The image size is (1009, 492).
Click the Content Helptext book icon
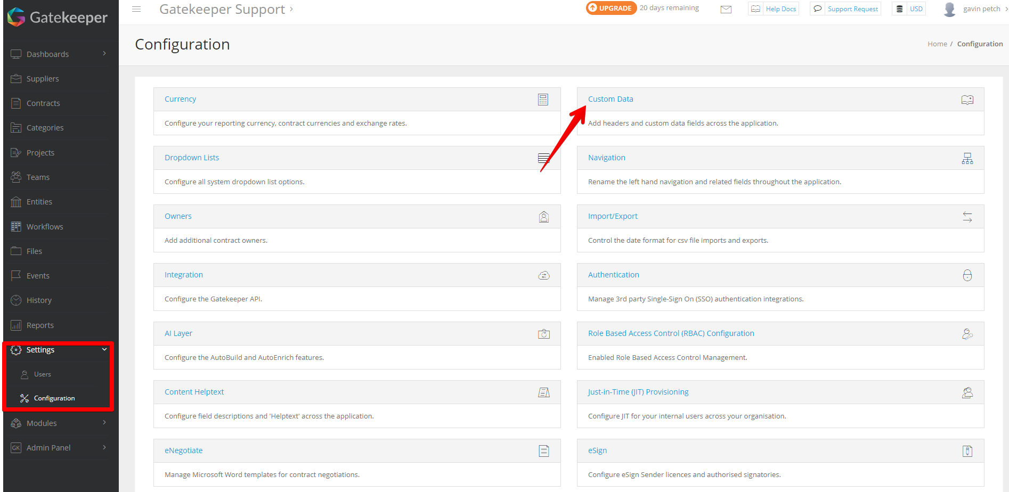tap(544, 392)
